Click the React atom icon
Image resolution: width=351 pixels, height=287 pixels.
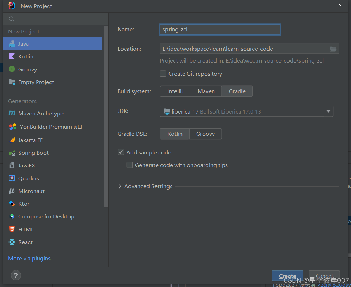coord(12,242)
